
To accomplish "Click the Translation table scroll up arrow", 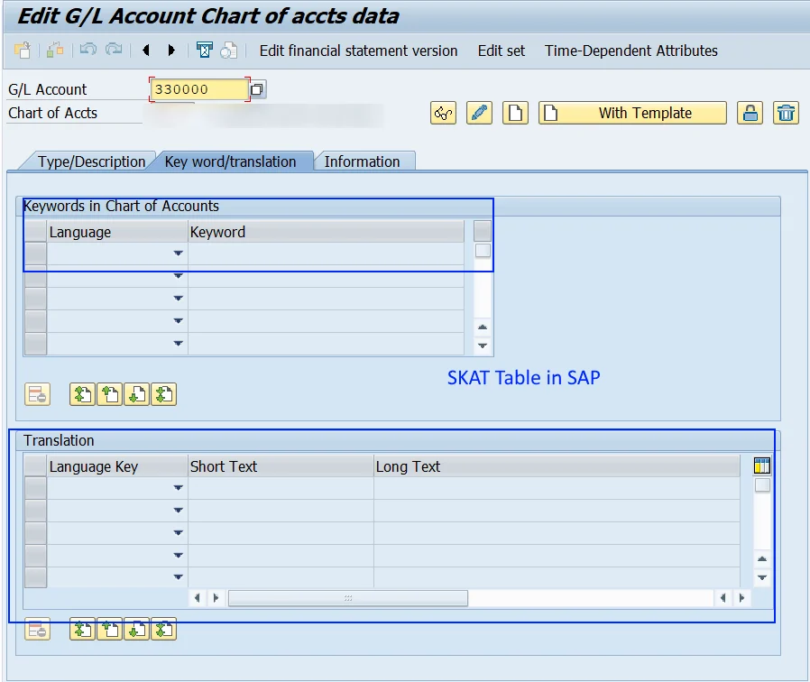I will [762, 558].
